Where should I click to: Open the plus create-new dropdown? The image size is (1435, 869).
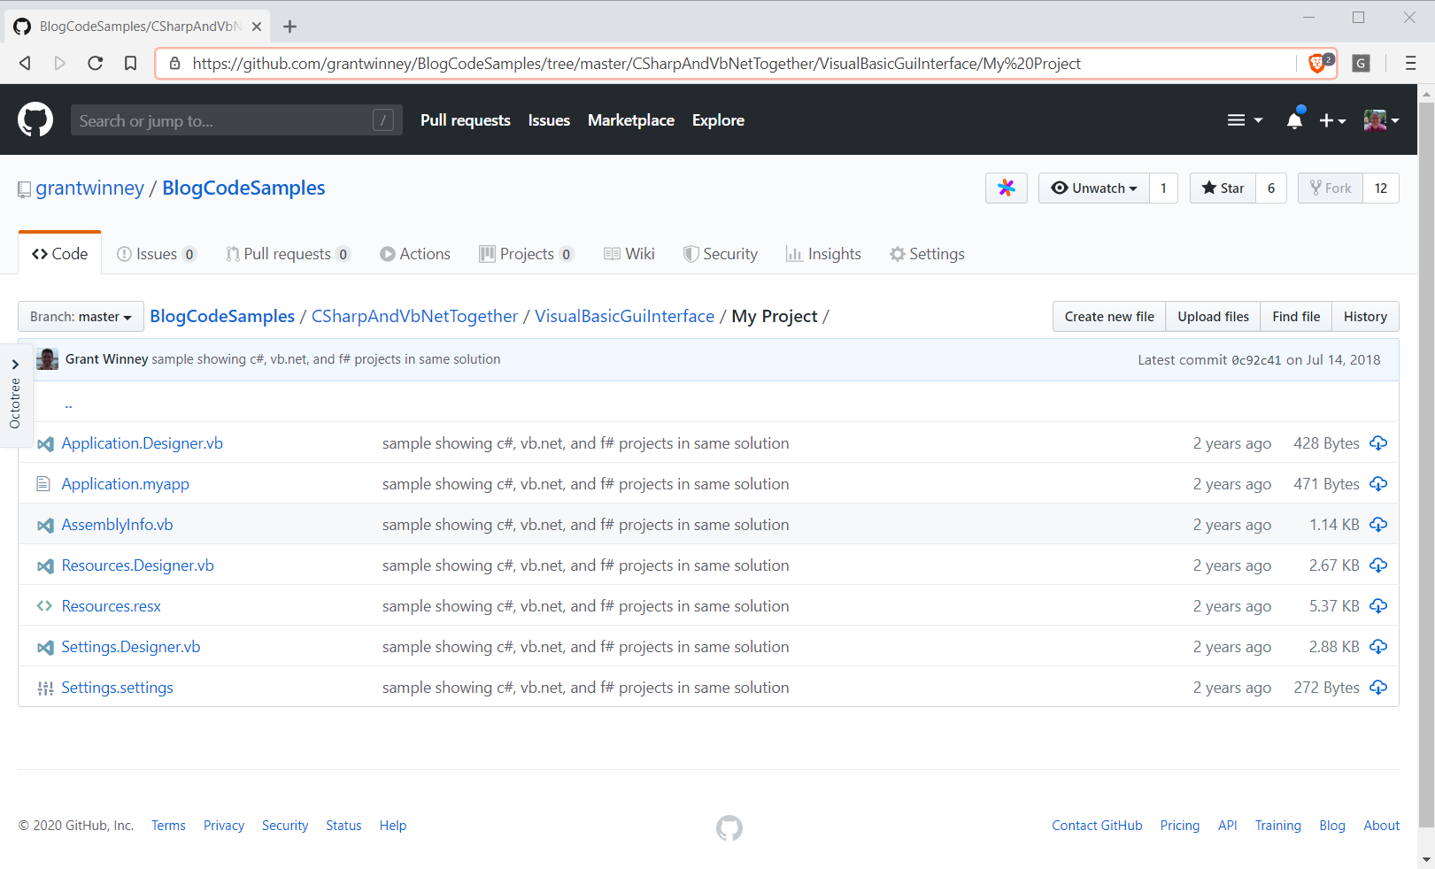pyautogui.click(x=1331, y=120)
